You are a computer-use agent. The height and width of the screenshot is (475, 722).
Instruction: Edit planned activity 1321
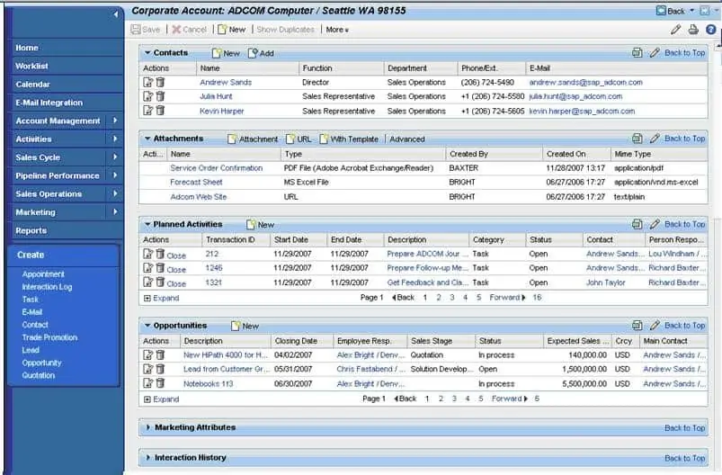(x=147, y=282)
